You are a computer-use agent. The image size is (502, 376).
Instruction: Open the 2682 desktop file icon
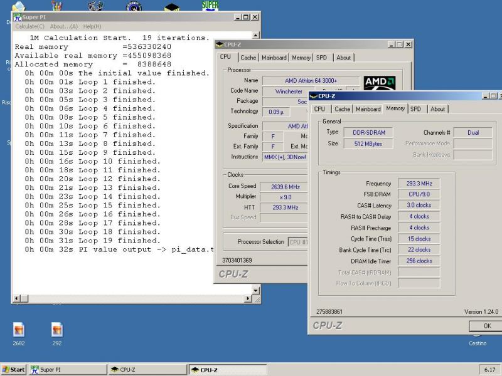click(x=19, y=330)
